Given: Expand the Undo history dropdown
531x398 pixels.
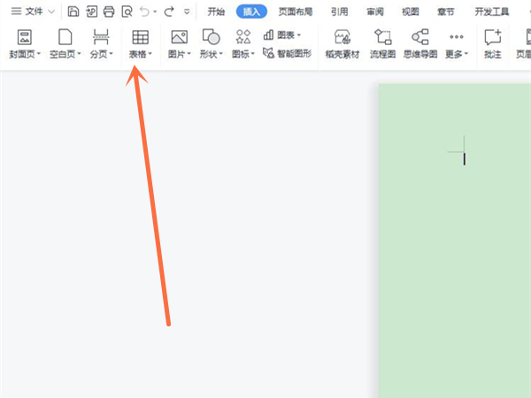Looking at the screenshot, I should pos(155,11).
